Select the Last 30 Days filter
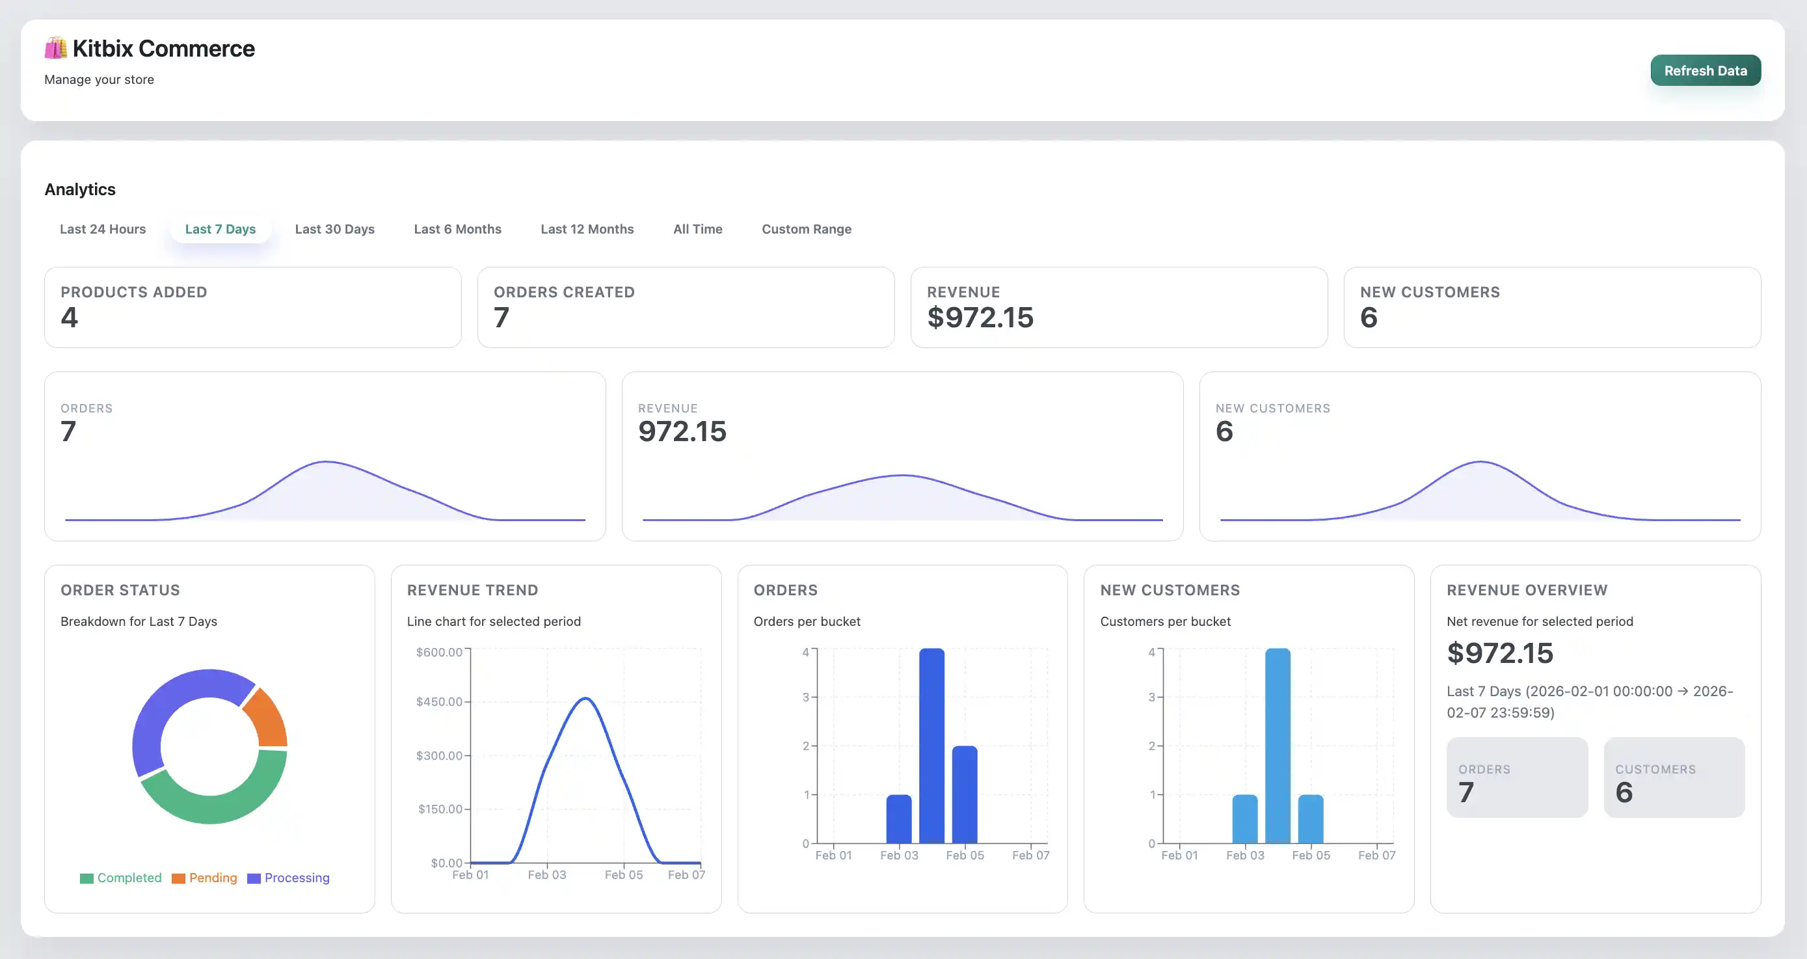This screenshot has width=1807, height=959. [334, 229]
